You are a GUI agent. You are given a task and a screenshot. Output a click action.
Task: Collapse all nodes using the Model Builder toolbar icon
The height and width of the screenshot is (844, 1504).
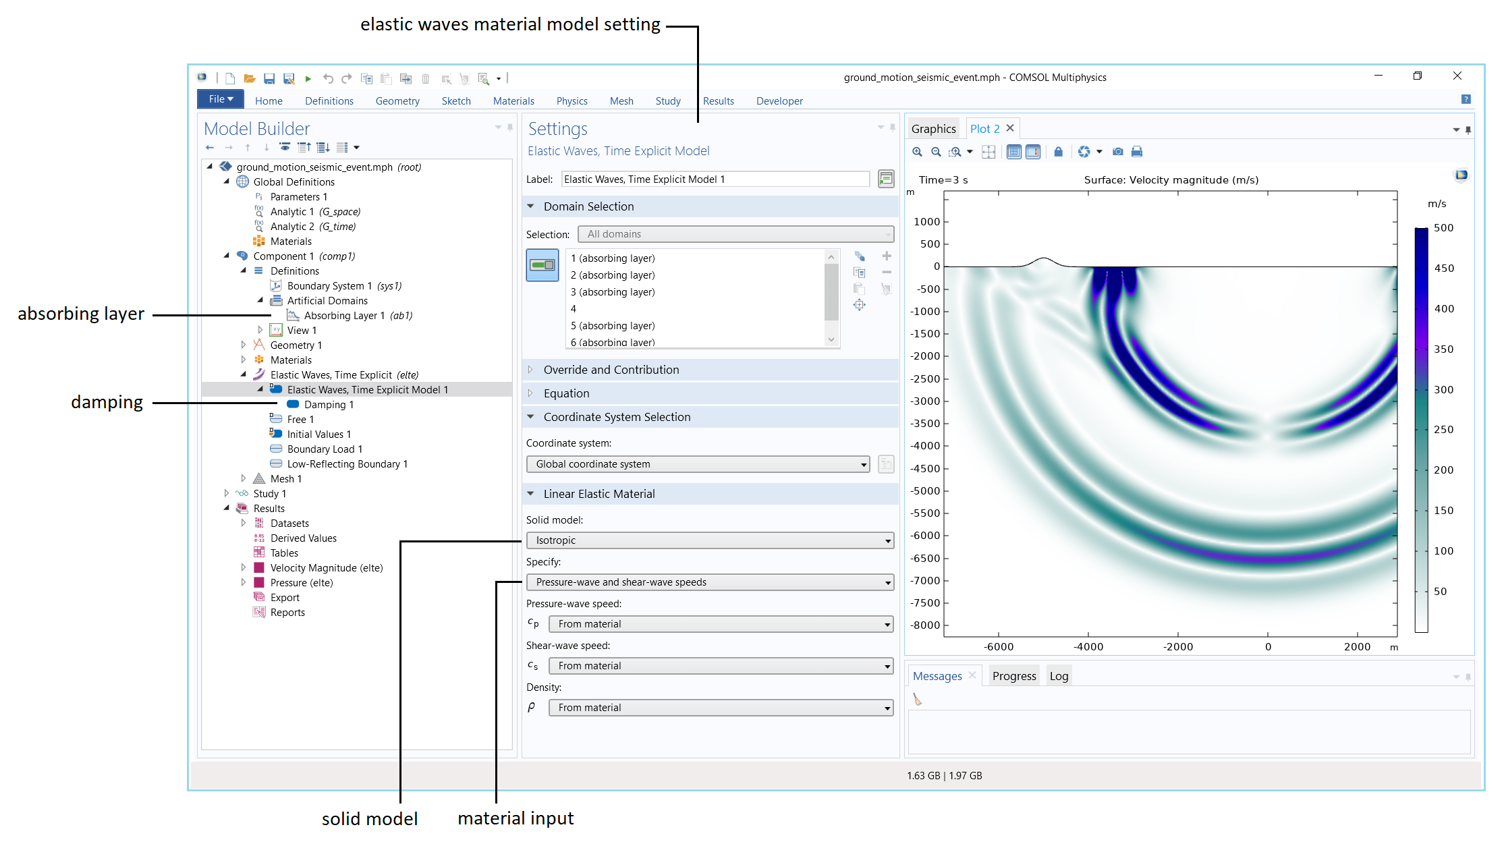pyautogui.click(x=304, y=147)
